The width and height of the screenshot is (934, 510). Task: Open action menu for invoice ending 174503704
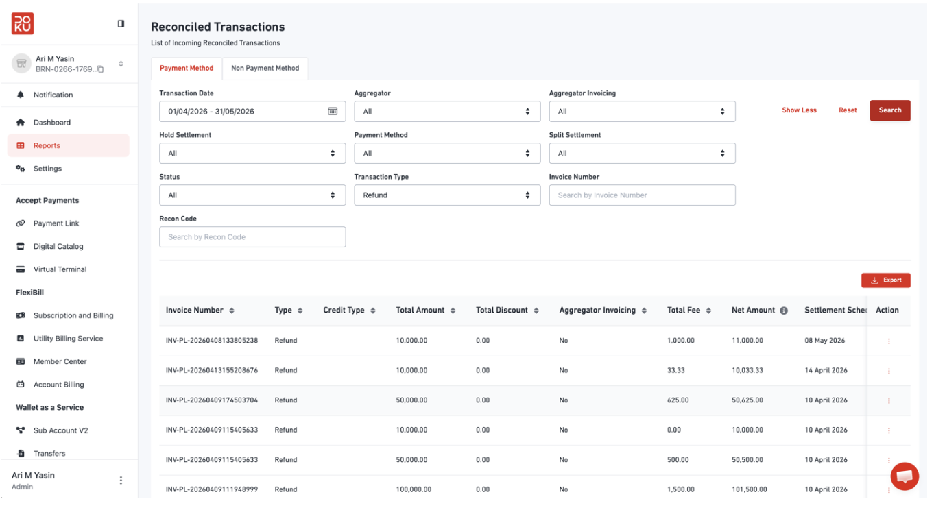889,400
